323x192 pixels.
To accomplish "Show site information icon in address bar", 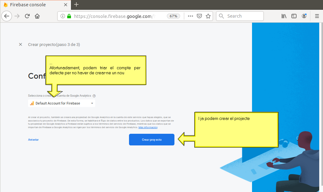I will click(63, 16).
